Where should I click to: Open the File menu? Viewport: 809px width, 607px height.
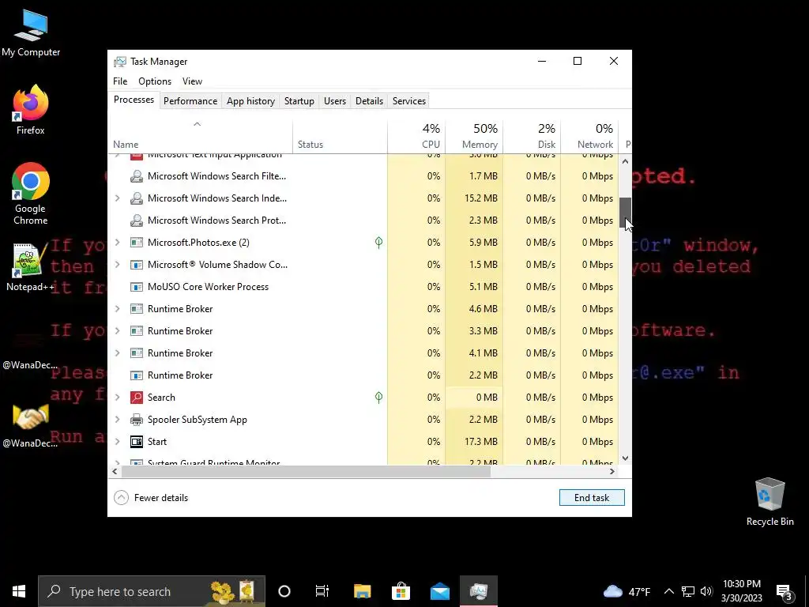coord(120,81)
